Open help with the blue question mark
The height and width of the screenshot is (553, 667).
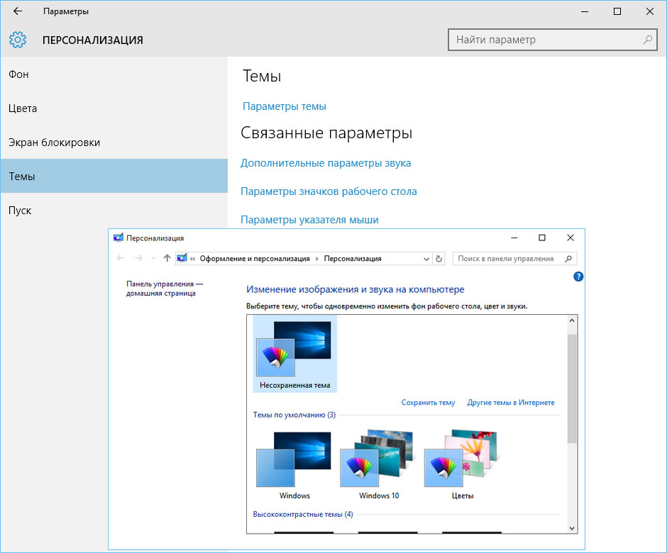(578, 276)
